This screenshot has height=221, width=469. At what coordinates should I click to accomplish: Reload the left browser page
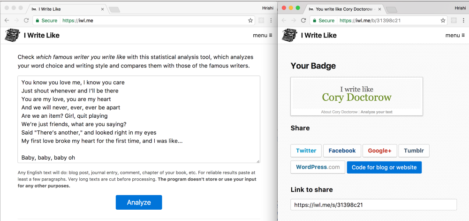click(27, 21)
